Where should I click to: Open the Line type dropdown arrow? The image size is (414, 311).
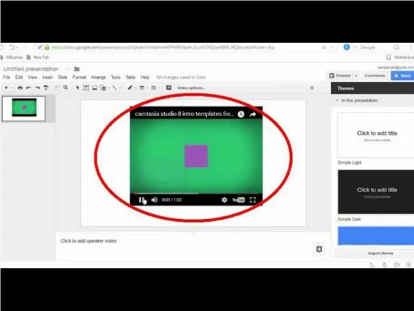click(x=121, y=88)
